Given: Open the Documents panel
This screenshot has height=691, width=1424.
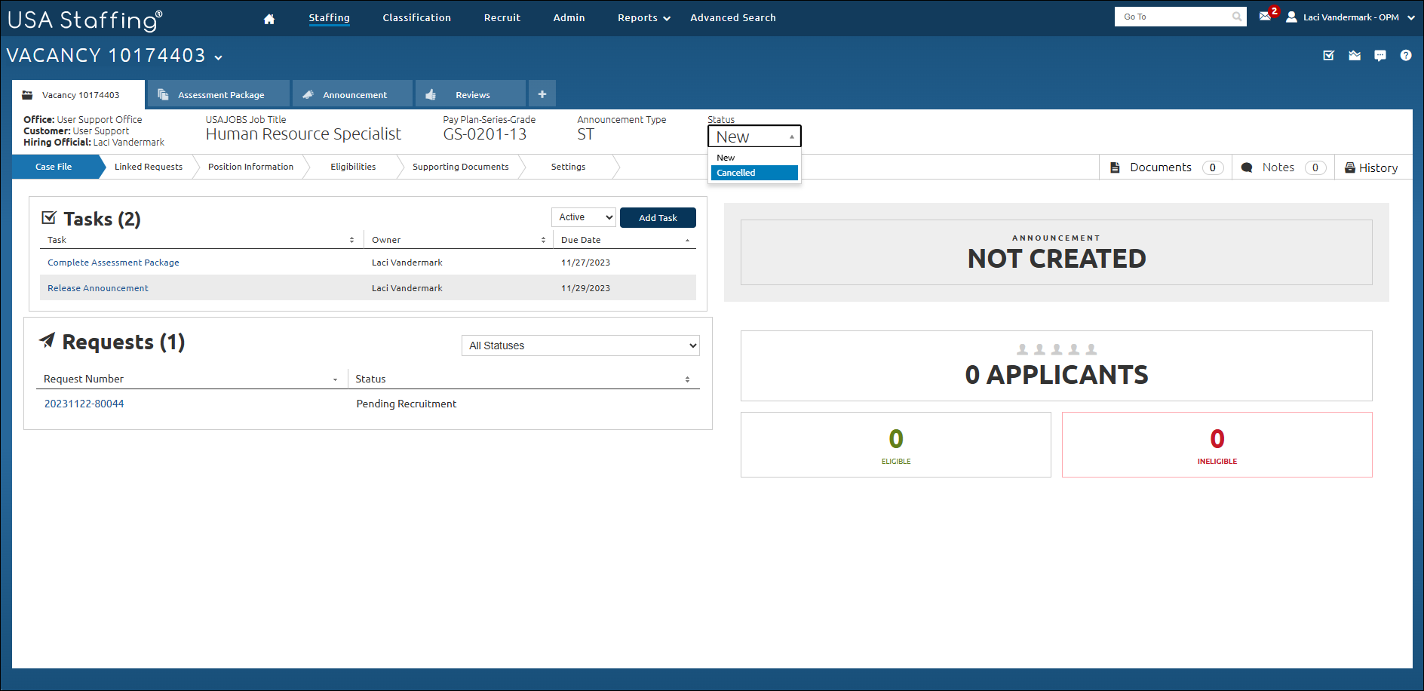Looking at the screenshot, I should pos(1165,167).
